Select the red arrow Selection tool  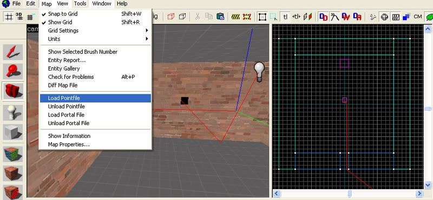coord(12,52)
